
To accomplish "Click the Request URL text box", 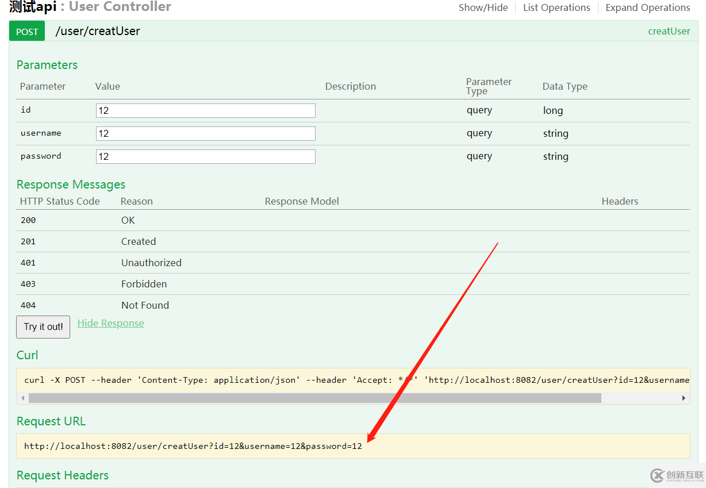I will click(x=353, y=446).
